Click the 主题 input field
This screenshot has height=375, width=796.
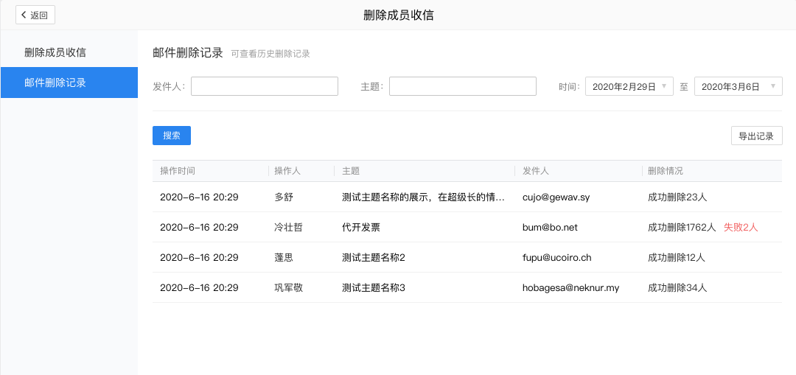click(x=462, y=86)
